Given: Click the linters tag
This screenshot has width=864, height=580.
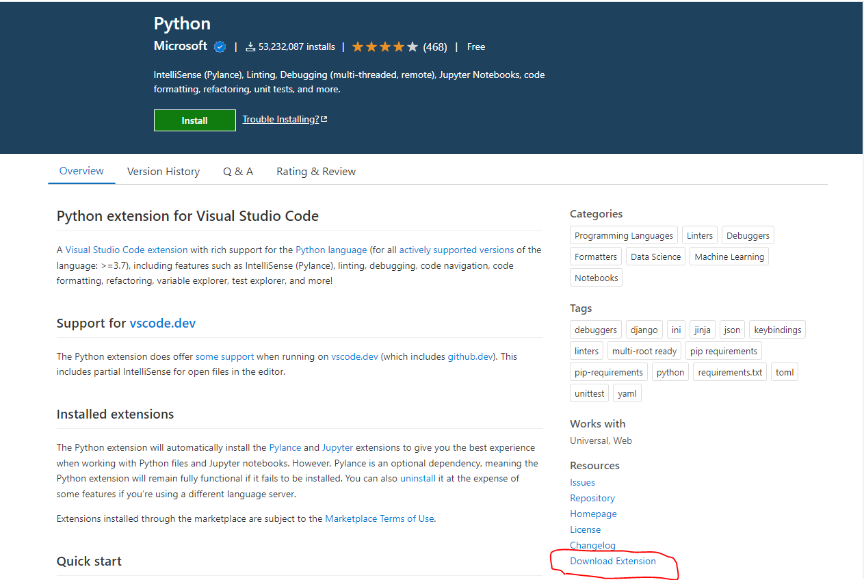Looking at the screenshot, I should [587, 351].
